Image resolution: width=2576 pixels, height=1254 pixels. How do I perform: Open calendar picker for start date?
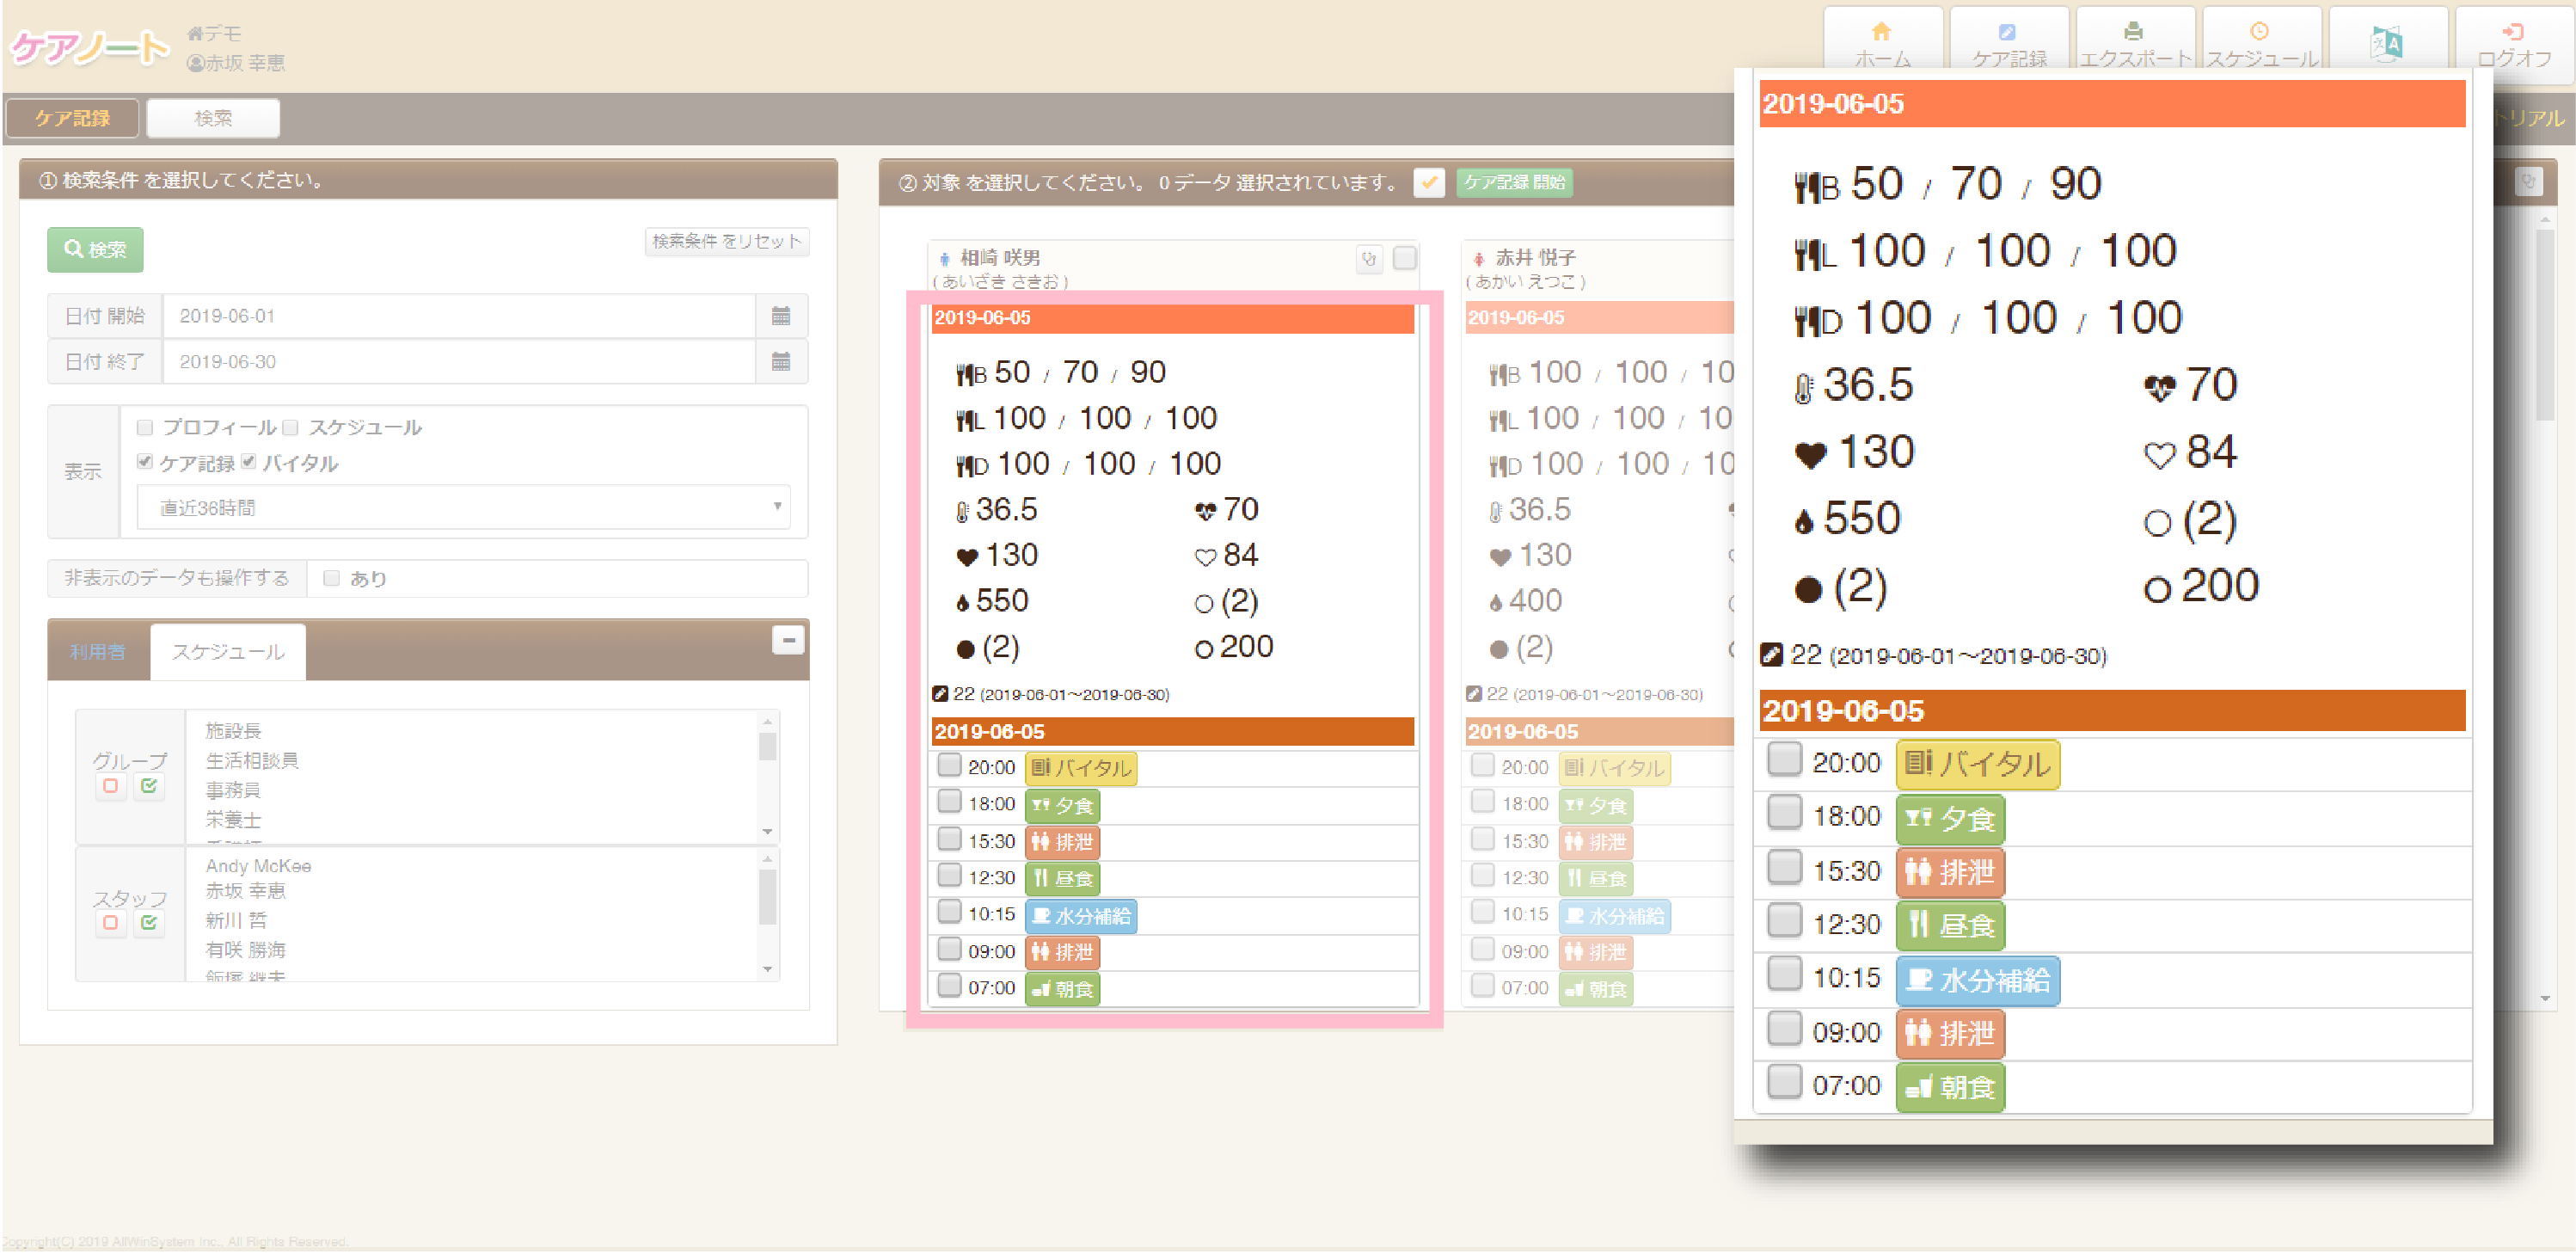coord(781,316)
